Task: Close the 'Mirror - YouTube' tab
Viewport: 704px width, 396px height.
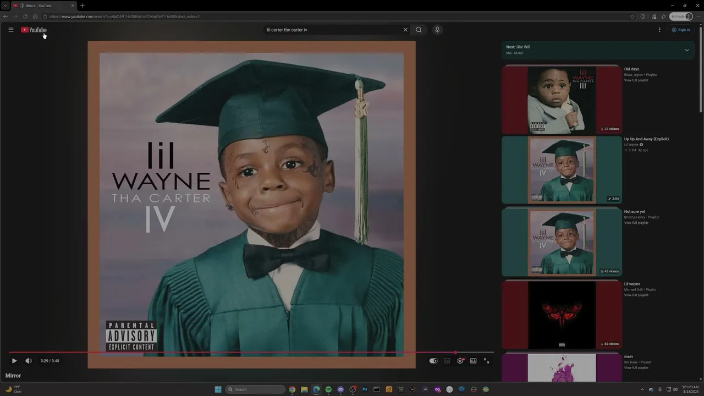Action: click(x=72, y=5)
